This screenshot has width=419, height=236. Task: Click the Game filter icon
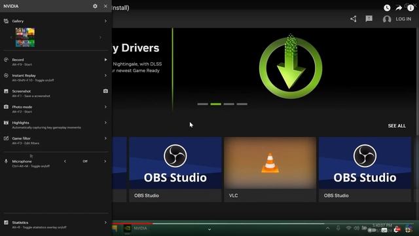pyautogui.click(x=6, y=138)
